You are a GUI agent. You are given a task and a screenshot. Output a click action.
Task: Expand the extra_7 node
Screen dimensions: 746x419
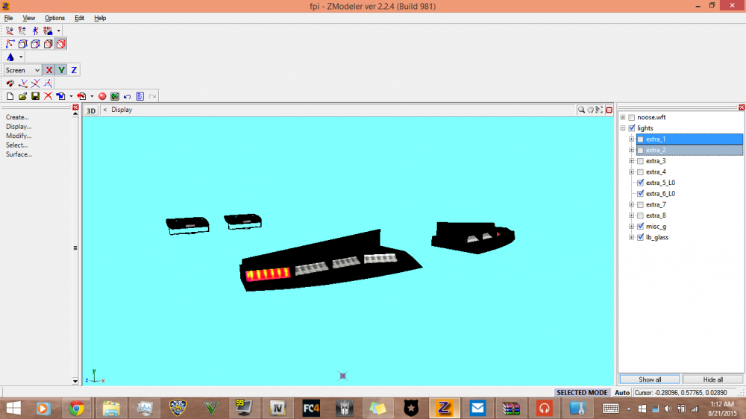(x=631, y=204)
